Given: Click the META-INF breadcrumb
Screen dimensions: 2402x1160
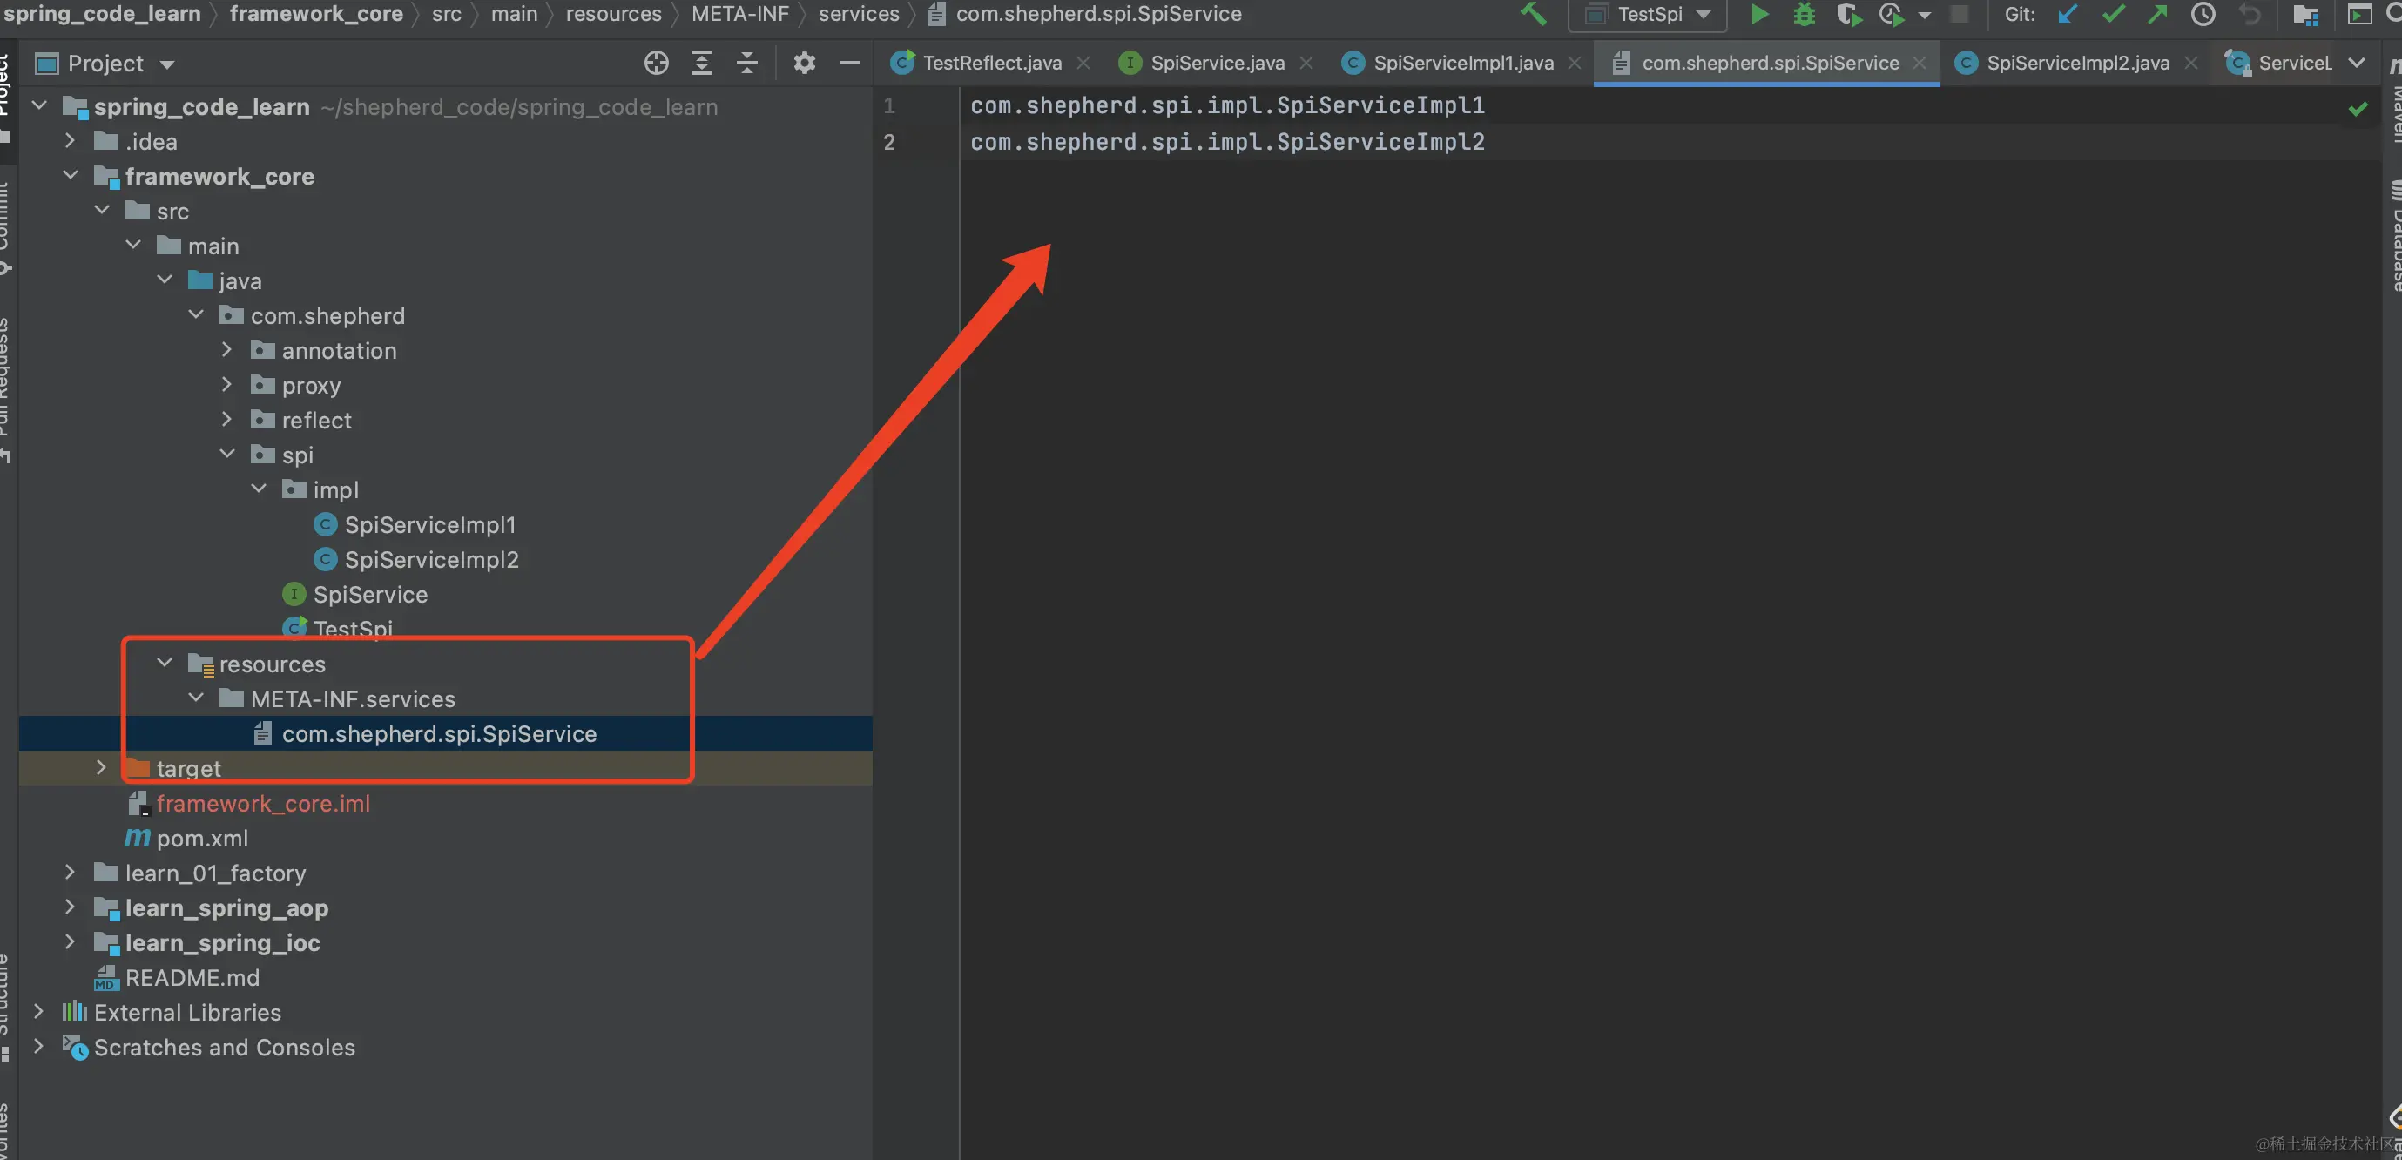Looking at the screenshot, I should pos(739,14).
